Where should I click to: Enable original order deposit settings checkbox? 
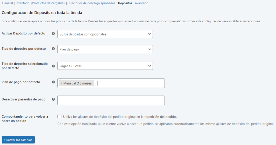coord(59,116)
